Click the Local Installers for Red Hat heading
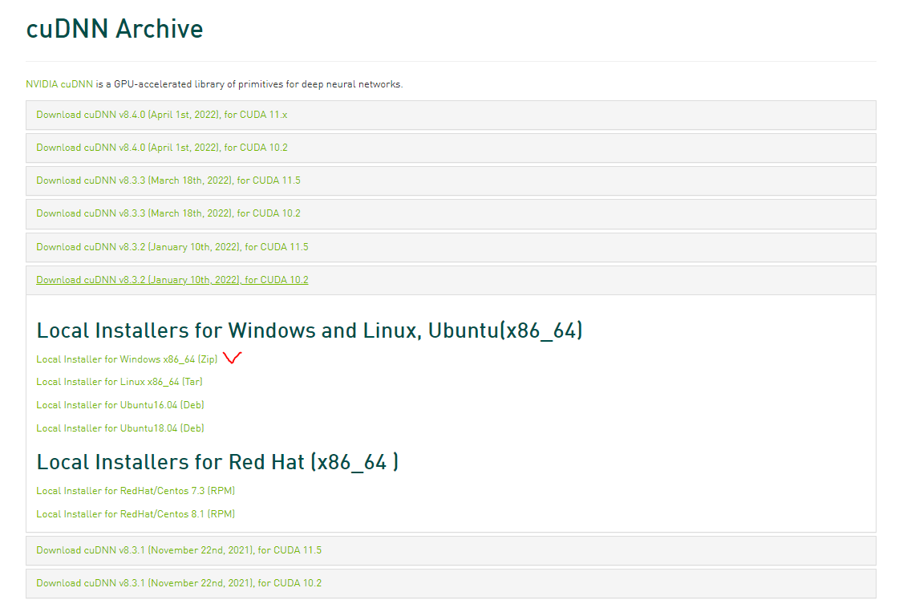This screenshot has height=600, width=907. pyautogui.click(x=217, y=462)
